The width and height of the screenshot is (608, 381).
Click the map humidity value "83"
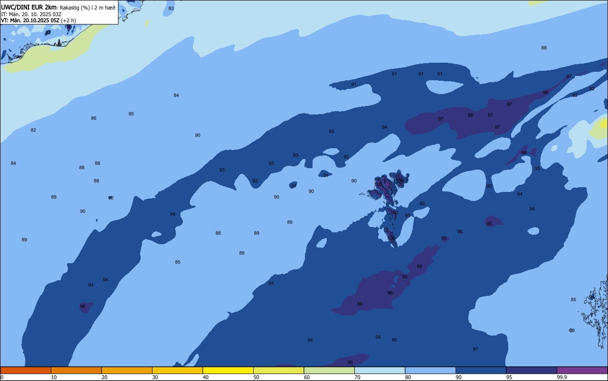click(171, 9)
